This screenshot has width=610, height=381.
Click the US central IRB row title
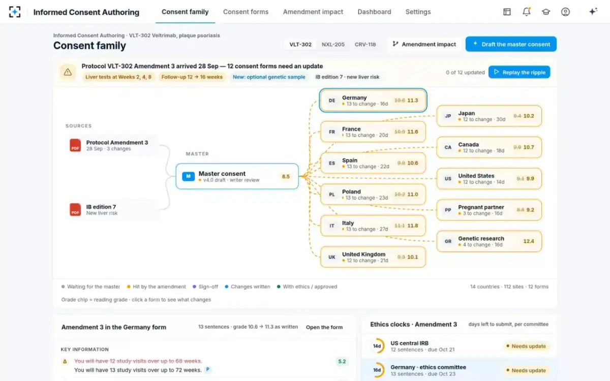click(x=409, y=343)
